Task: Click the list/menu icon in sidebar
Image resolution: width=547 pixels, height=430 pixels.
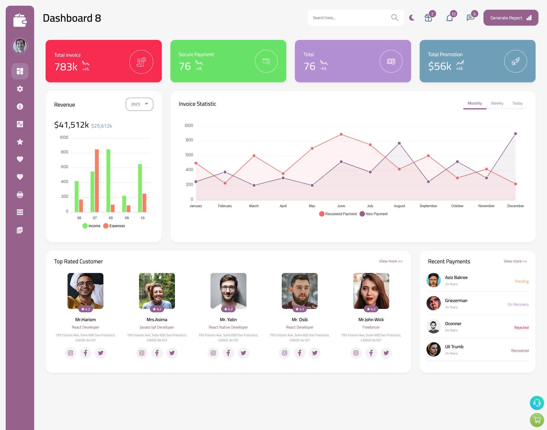Action: 20,212
